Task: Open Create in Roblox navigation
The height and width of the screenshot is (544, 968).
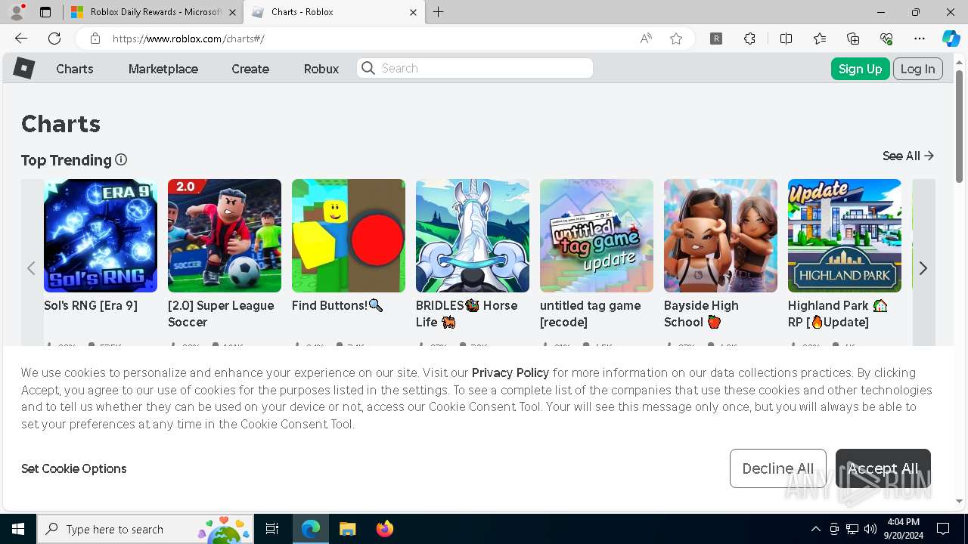Action: pyautogui.click(x=250, y=69)
